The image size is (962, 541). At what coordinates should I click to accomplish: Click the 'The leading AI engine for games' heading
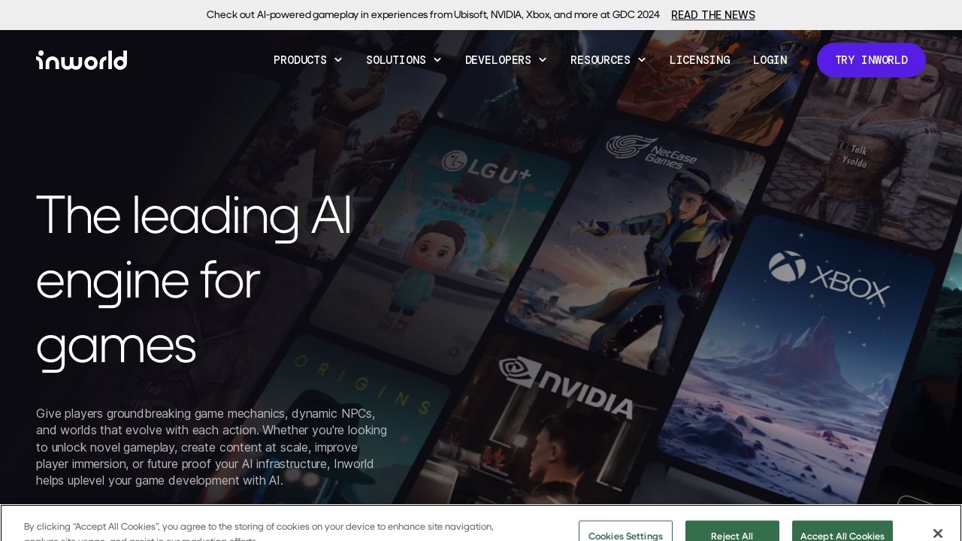tap(194, 280)
